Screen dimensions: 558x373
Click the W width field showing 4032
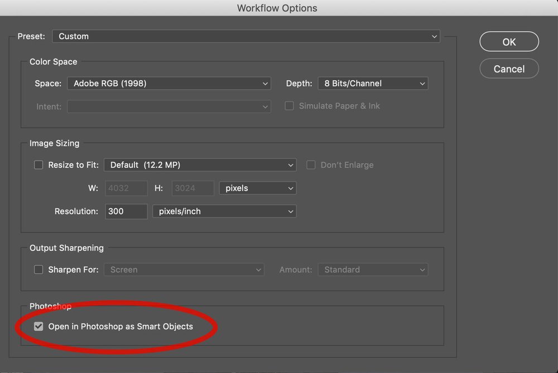(x=126, y=188)
